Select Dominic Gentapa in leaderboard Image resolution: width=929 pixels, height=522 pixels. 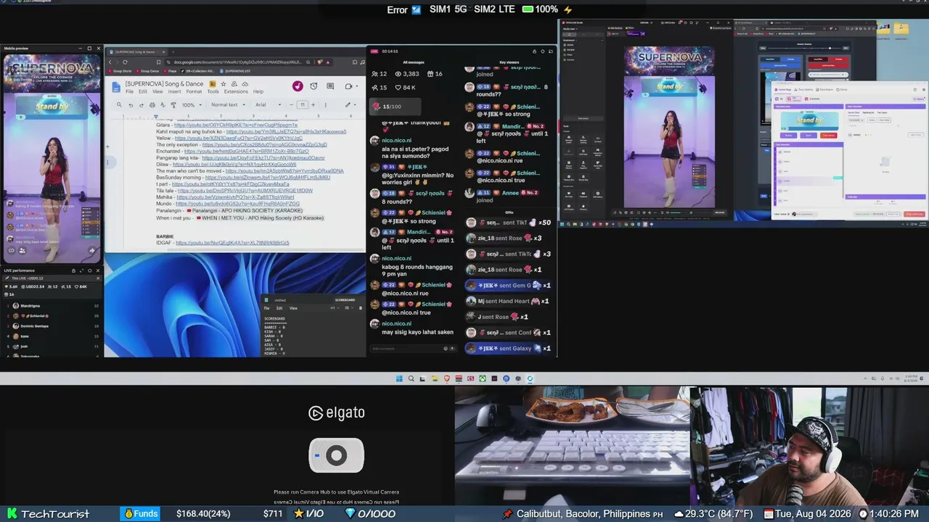pos(51,326)
